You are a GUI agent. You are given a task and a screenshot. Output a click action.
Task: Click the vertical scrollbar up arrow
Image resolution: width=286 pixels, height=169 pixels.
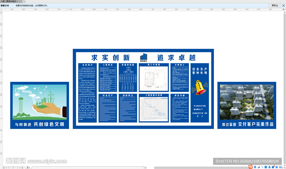[x=285, y=13]
